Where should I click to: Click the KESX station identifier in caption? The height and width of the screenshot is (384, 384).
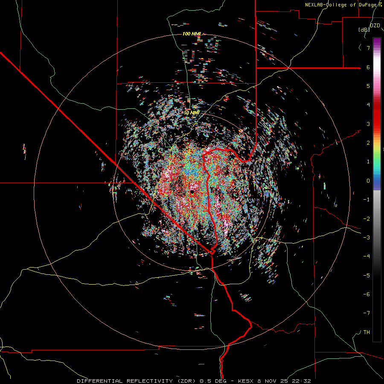(x=246, y=381)
